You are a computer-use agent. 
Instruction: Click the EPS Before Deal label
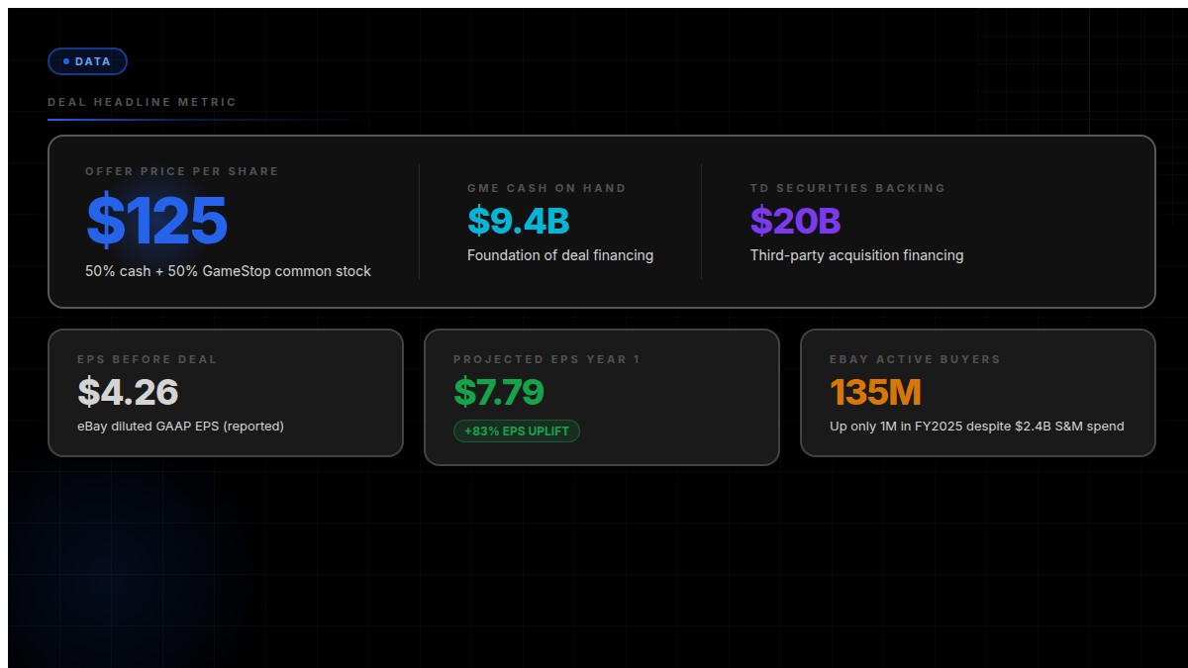pyautogui.click(x=148, y=359)
